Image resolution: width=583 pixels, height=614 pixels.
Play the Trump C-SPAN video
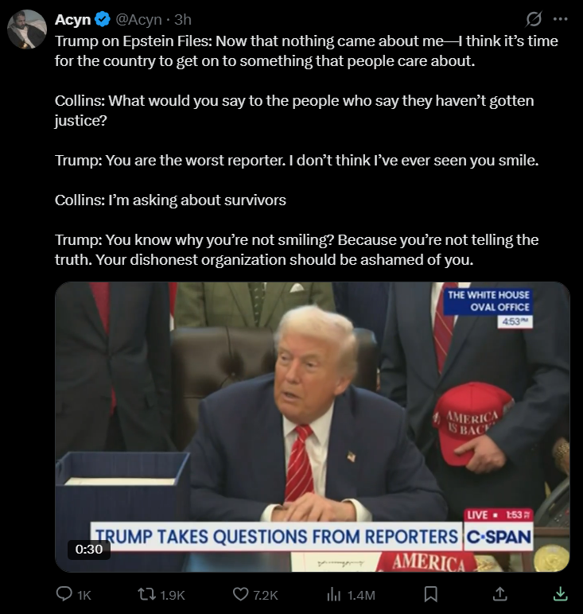pos(312,427)
